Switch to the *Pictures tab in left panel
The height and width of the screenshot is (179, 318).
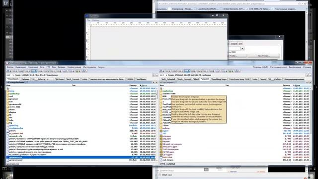pos(25,79)
